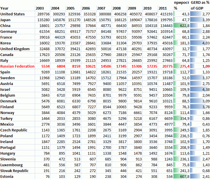Select the 'Israel' row label
The width and height of the screenshot is (210, 179).
(5, 90)
